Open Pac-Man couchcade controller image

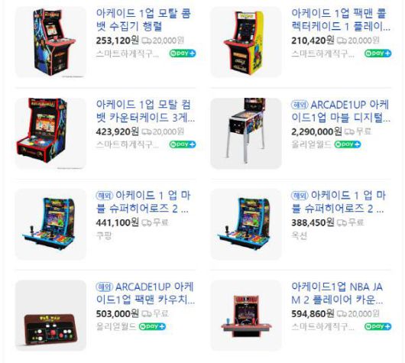point(50,316)
